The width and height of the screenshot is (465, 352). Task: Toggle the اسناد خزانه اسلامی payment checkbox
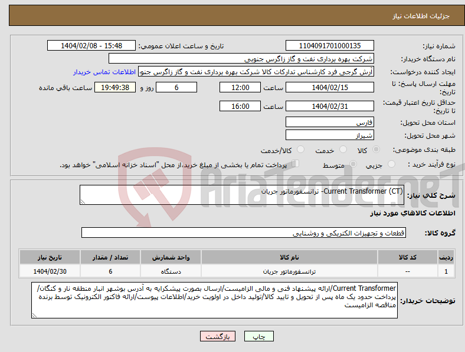coord(295,164)
